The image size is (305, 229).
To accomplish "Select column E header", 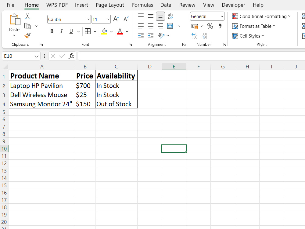I will (x=174, y=67).
